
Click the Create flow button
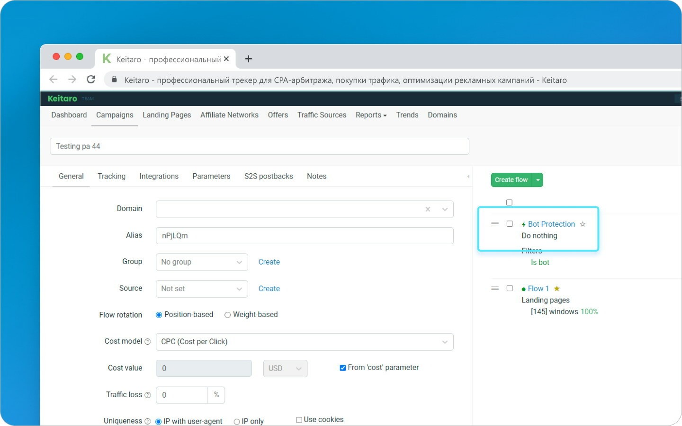click(511, 180)
